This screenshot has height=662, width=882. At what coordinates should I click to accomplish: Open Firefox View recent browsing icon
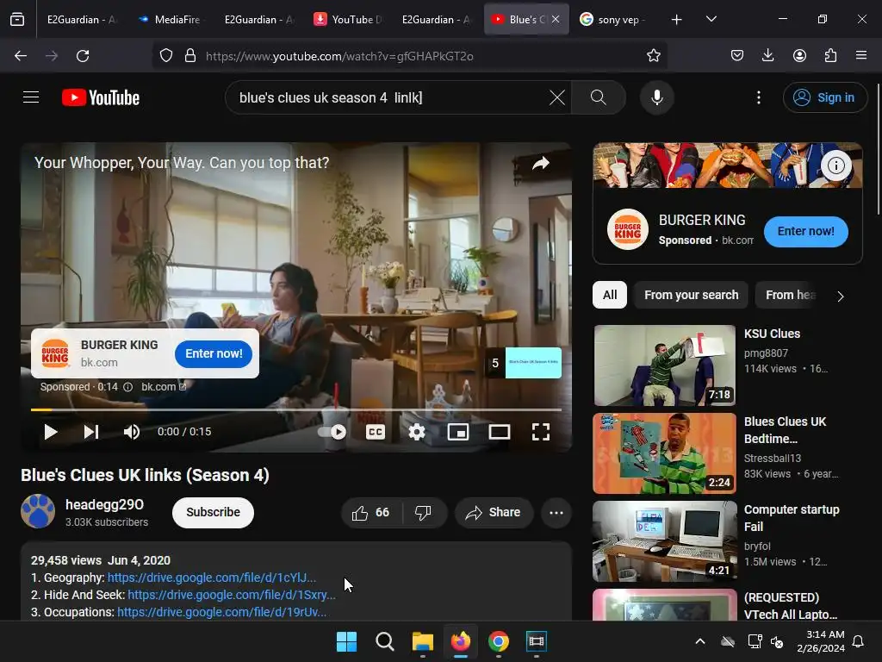click(17, 20)
